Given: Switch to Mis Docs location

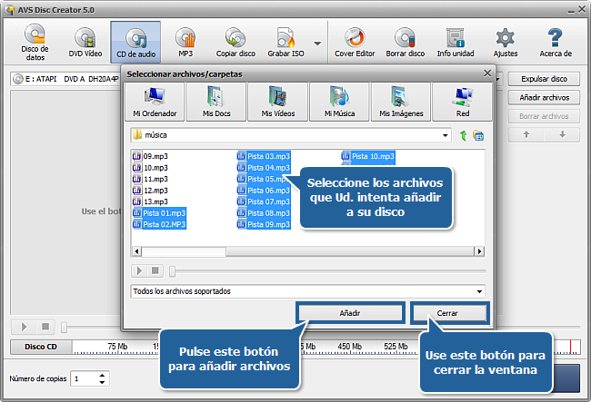Looking at the screenshot, I should [215, 101].
